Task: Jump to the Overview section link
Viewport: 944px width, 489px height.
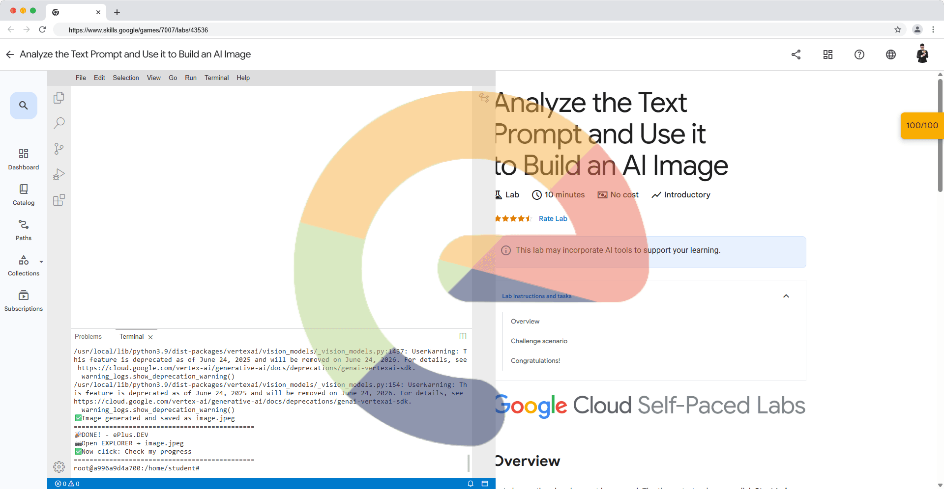Action: [x=525, y=322]
